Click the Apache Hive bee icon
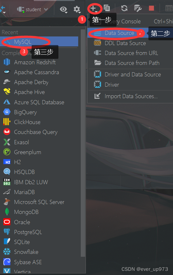The image size is (173, 275). (x=7, y=91)
